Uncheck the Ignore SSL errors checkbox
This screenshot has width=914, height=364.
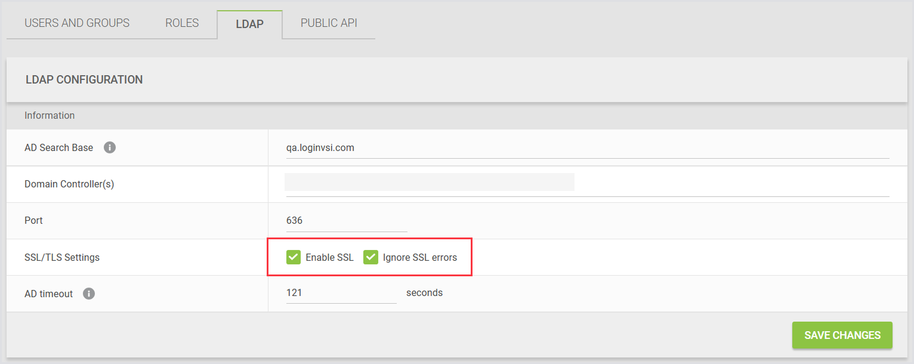(370, 257)
